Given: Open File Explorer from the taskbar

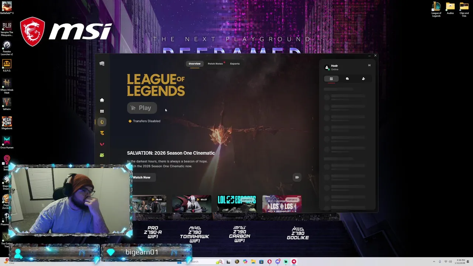Looking at the screenshot, I should 253,262.
